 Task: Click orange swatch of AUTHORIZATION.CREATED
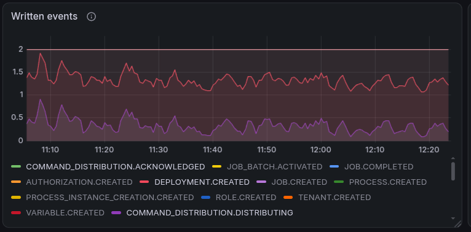pyautogui.click(x=16, y=182)
